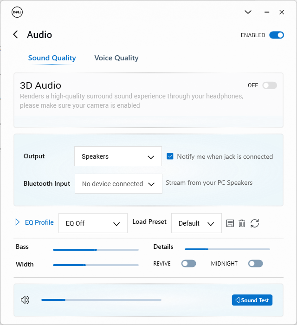Save the current EQ preset
297x325 pixels.
coord(230,223)
